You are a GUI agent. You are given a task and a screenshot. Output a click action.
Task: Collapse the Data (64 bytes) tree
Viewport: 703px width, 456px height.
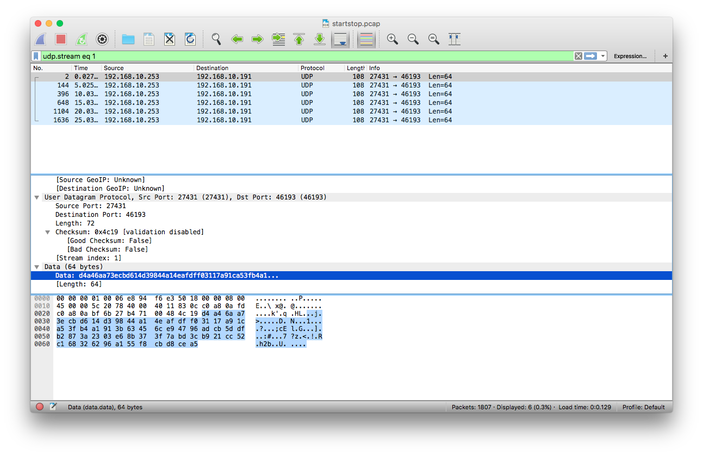point(37,267)
